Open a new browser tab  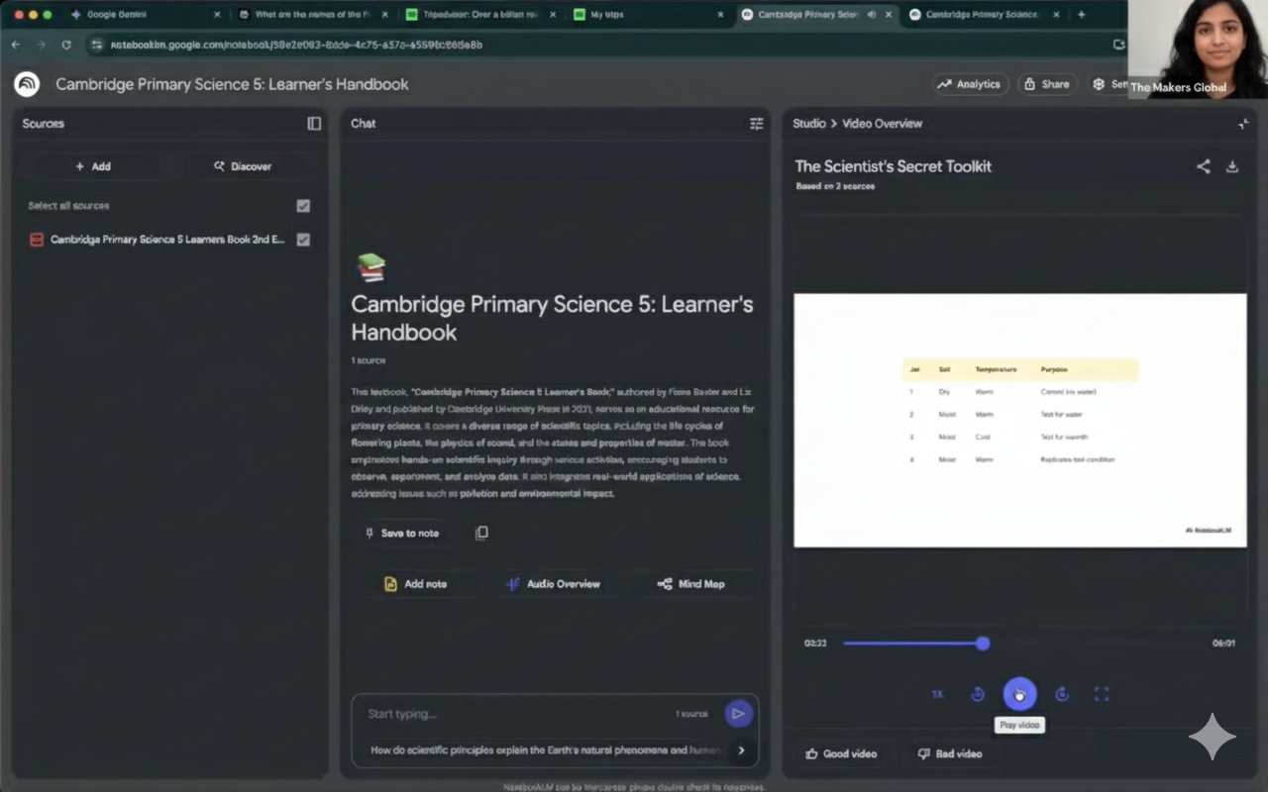pos(1081,15)
